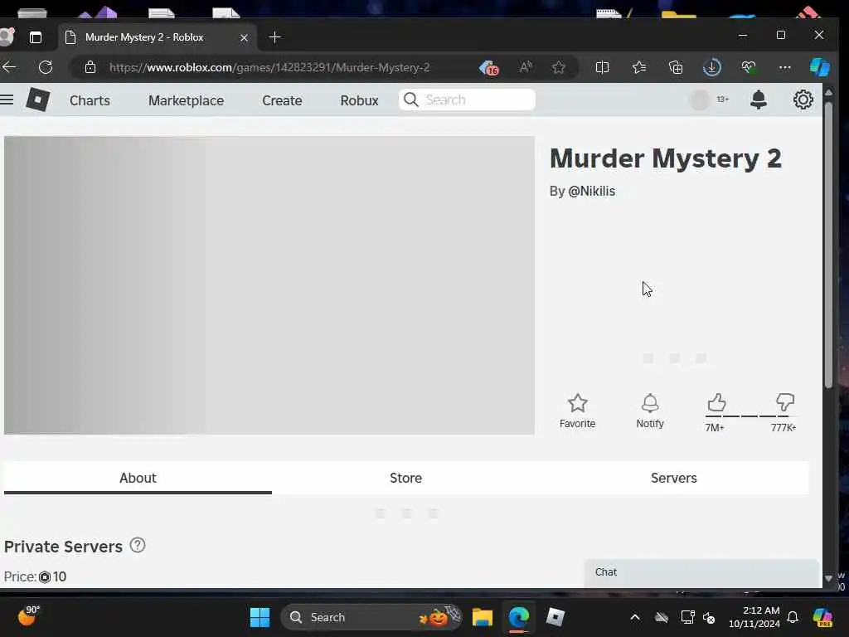
Task: Switch to the About tab
Action: coord(138,478)
